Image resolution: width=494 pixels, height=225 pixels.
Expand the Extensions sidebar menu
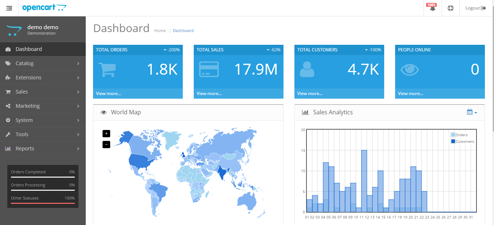click(43, 78)
